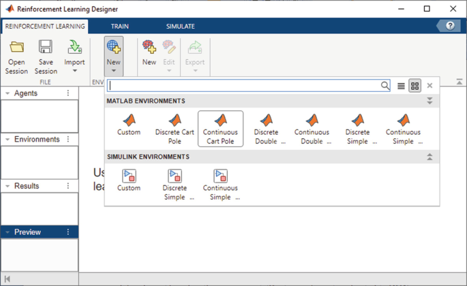Select the Continuous Simple Simulink environment
The image size is (467, 286).
[220, 184]
